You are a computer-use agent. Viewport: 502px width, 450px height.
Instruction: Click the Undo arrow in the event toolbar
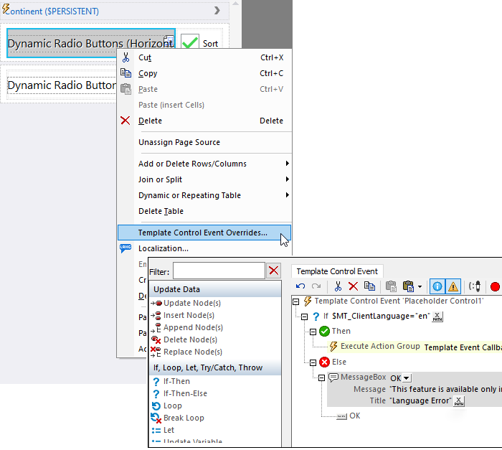(300, 286)
